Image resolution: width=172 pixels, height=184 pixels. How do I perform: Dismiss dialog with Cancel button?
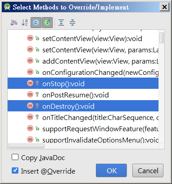pyautogui.click(x=148, y=170)
